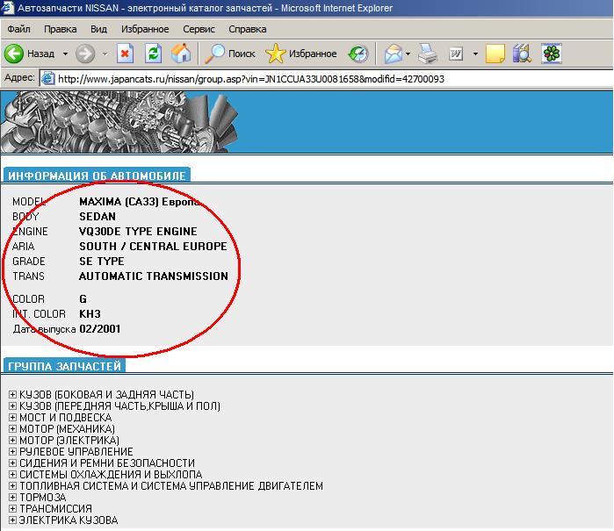Expand the ТОРМОЗА tree node
The height and width of the screenshot is (531, 614).
[12, 498]
